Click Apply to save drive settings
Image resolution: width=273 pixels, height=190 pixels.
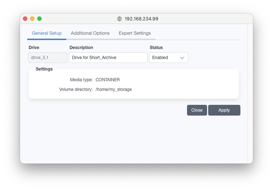coord(224,110)
